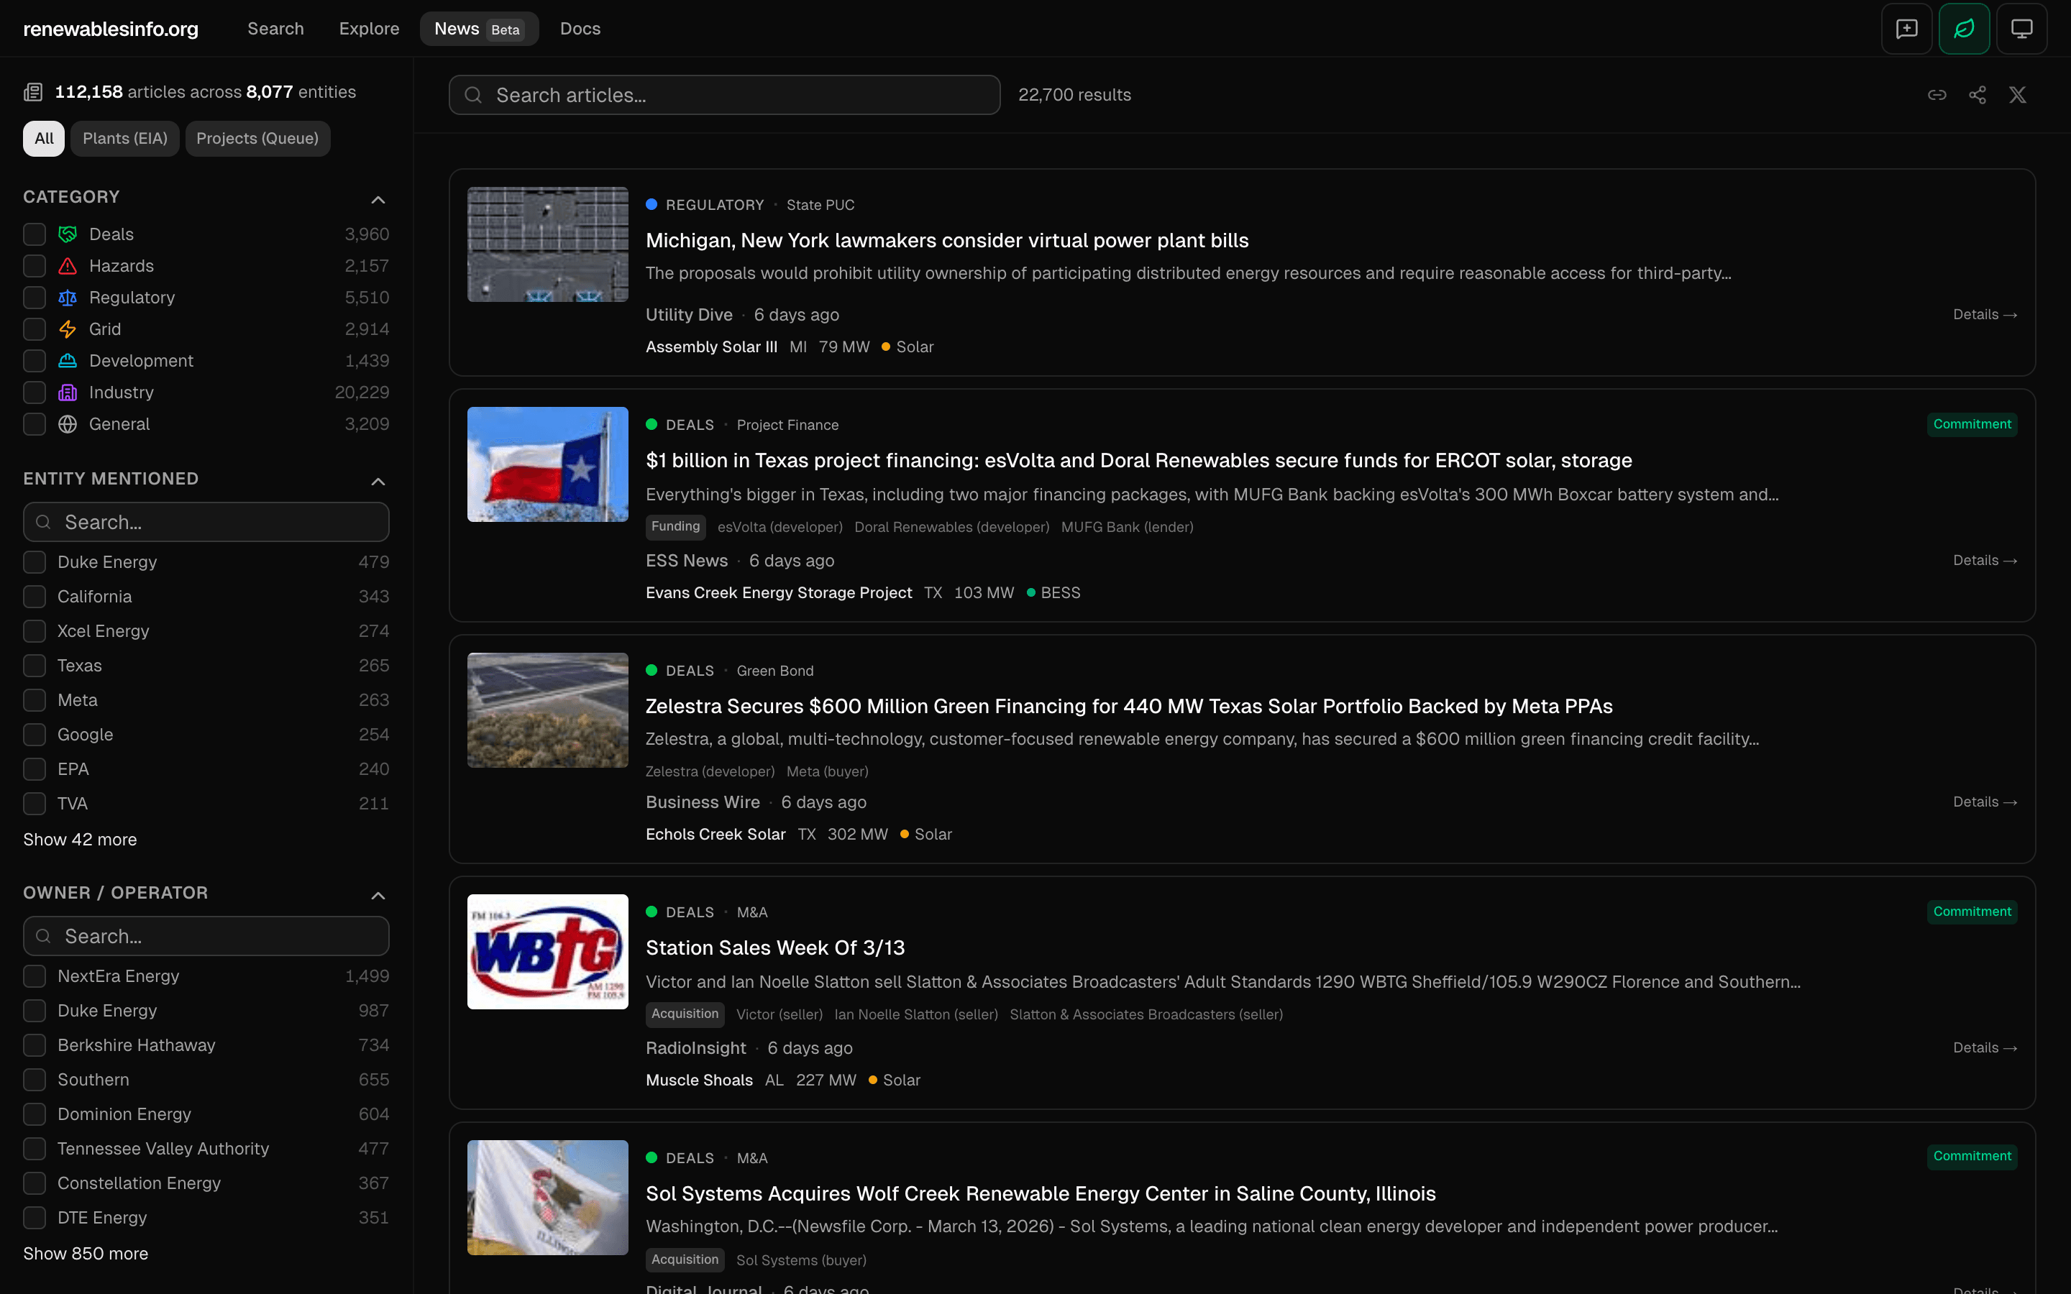Share results to X (Twitter) icon
The image size is (2071, 1294).
[2017, 95]
